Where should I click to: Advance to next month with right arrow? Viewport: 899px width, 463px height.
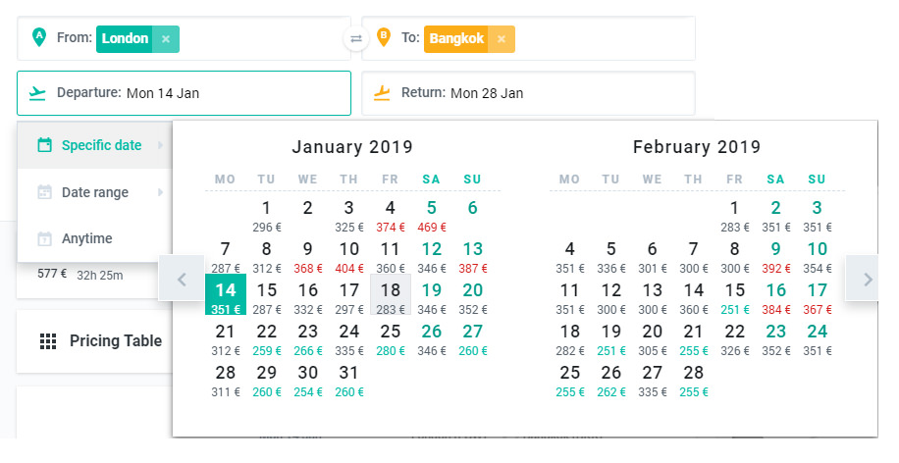[x=868, y=279]
